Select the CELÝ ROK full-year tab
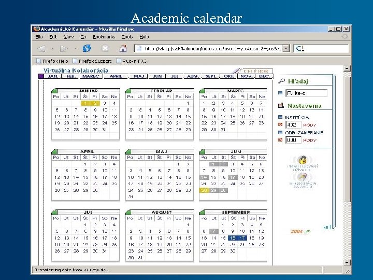The image size is (373, 280). coord(256,71)
